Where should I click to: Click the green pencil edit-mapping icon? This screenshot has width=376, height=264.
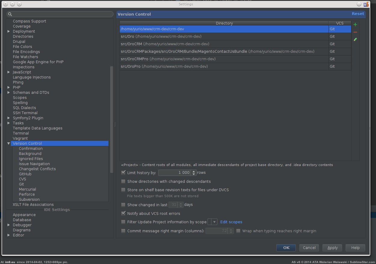click(355, 39)
